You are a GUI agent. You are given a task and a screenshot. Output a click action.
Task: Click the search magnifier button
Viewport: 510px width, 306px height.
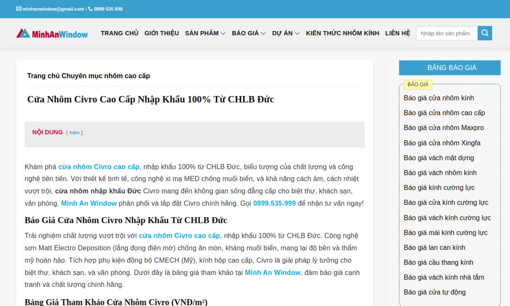pos(484,33)
